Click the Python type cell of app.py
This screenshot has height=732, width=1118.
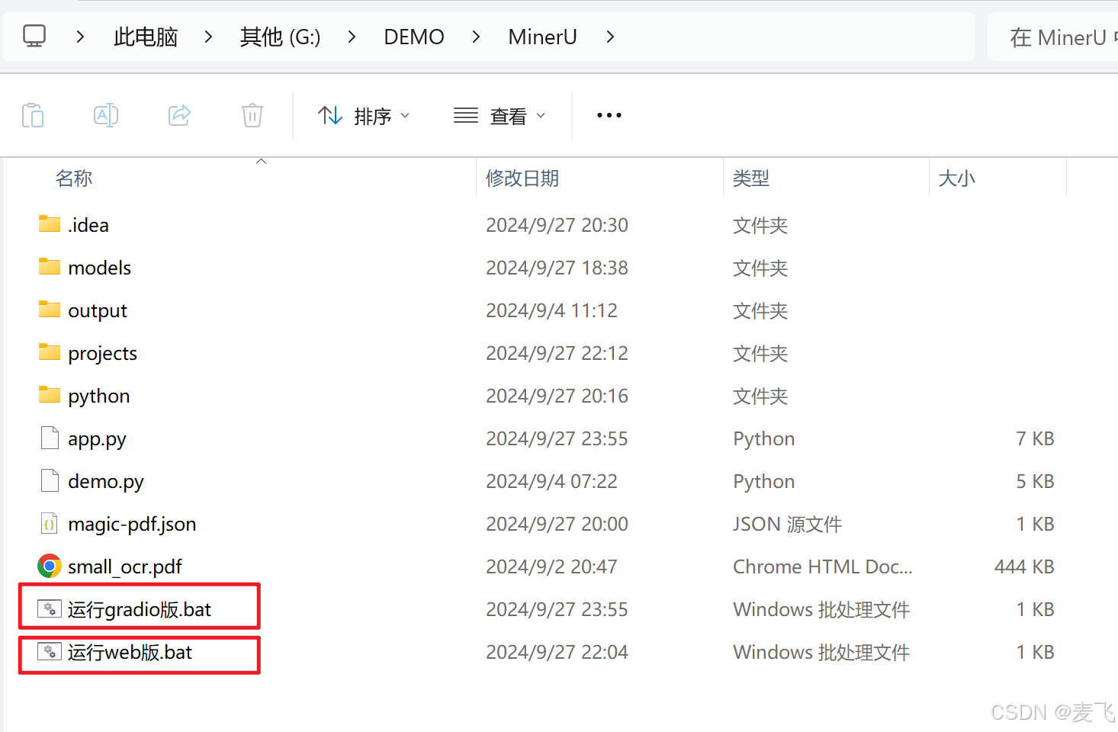764,439
